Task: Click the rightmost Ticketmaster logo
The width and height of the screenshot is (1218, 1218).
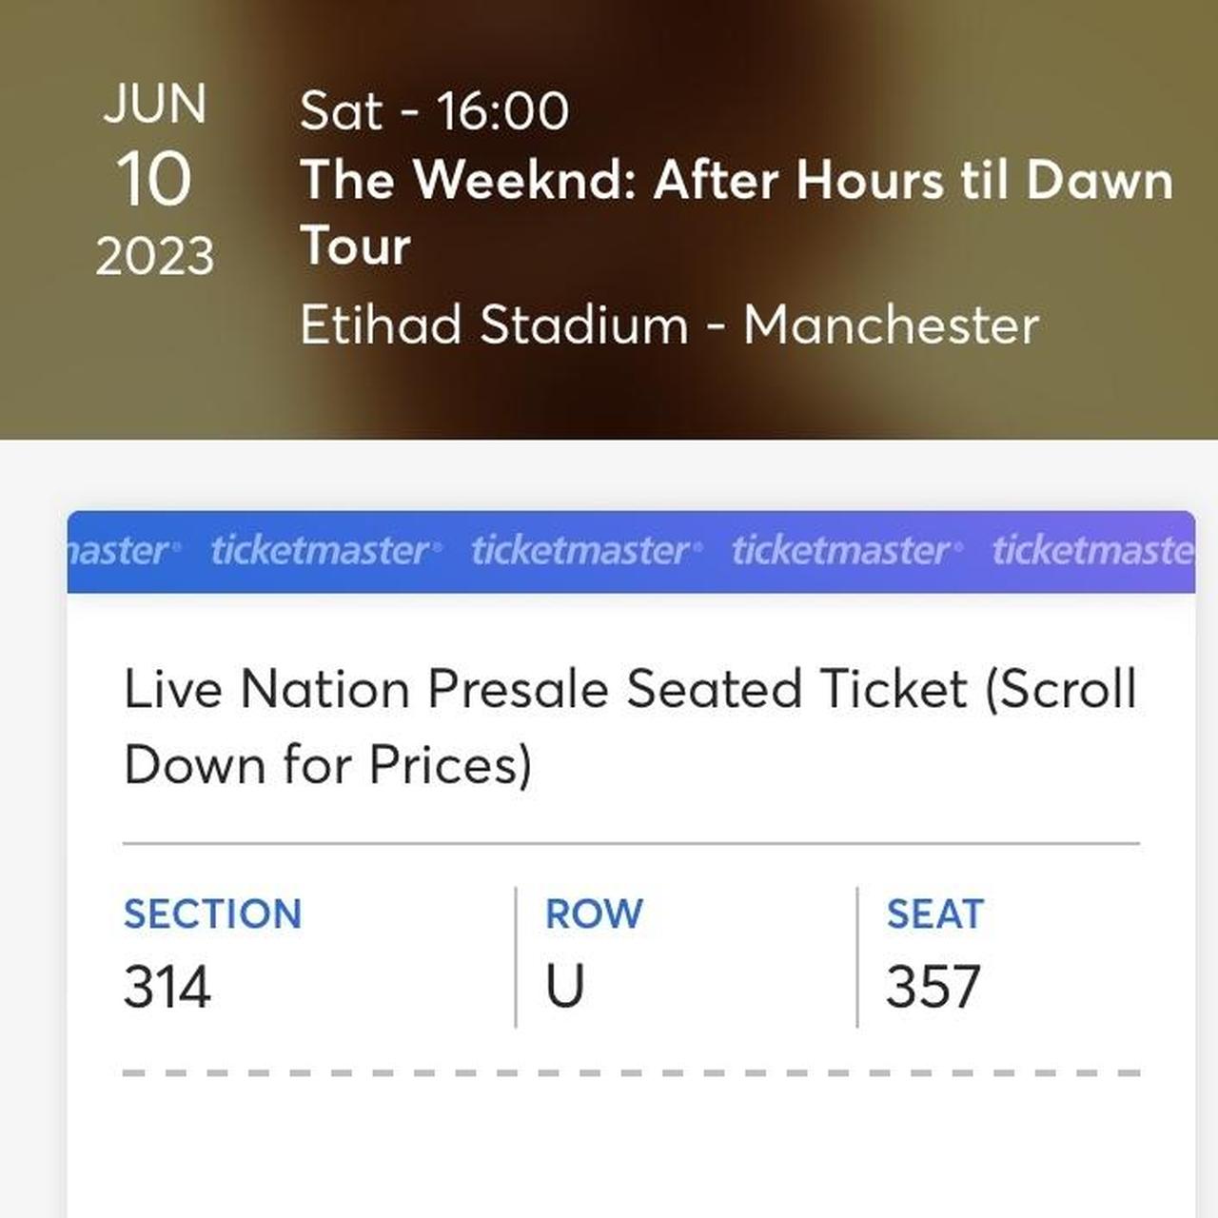Action: [1094, 550]
